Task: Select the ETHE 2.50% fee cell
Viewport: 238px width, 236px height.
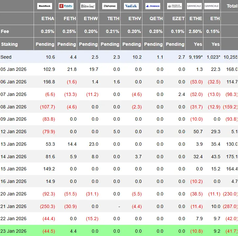Action: [x=196, y=31]
